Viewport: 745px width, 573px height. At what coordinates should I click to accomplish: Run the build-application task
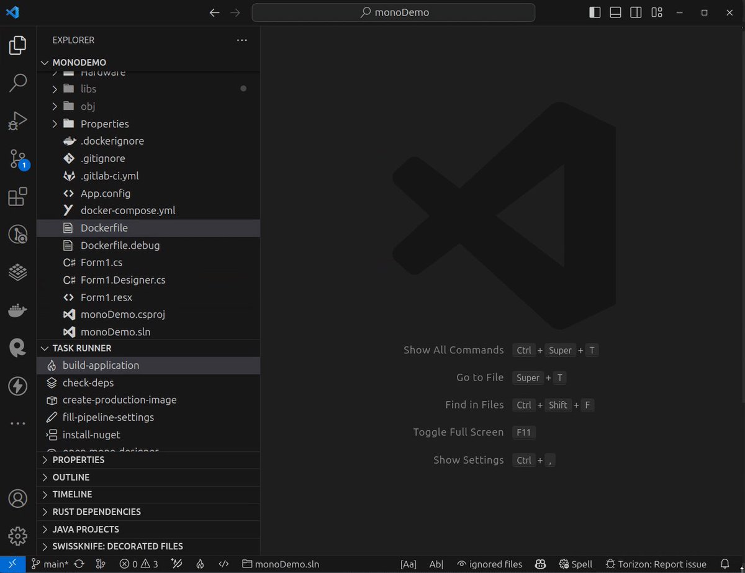click(148, 366)
